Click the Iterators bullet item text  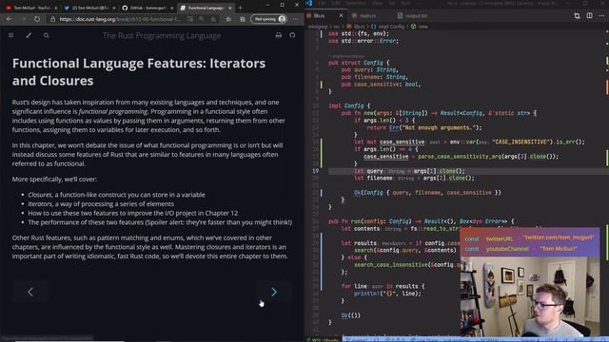(x=101, y=204)
